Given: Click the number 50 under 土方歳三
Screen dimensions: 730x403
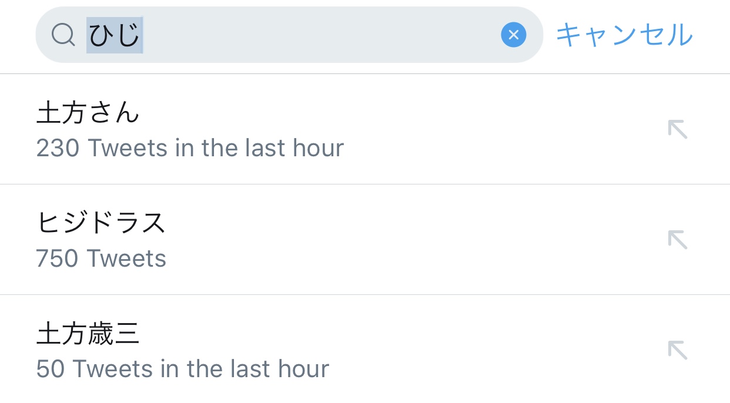Looking at the screenshot, I should coord(51,369).
